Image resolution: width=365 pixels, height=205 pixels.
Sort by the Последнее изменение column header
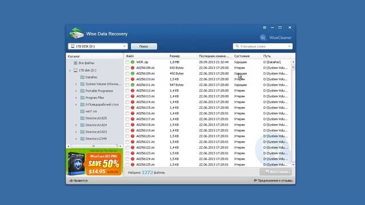(x=214, y=56)
